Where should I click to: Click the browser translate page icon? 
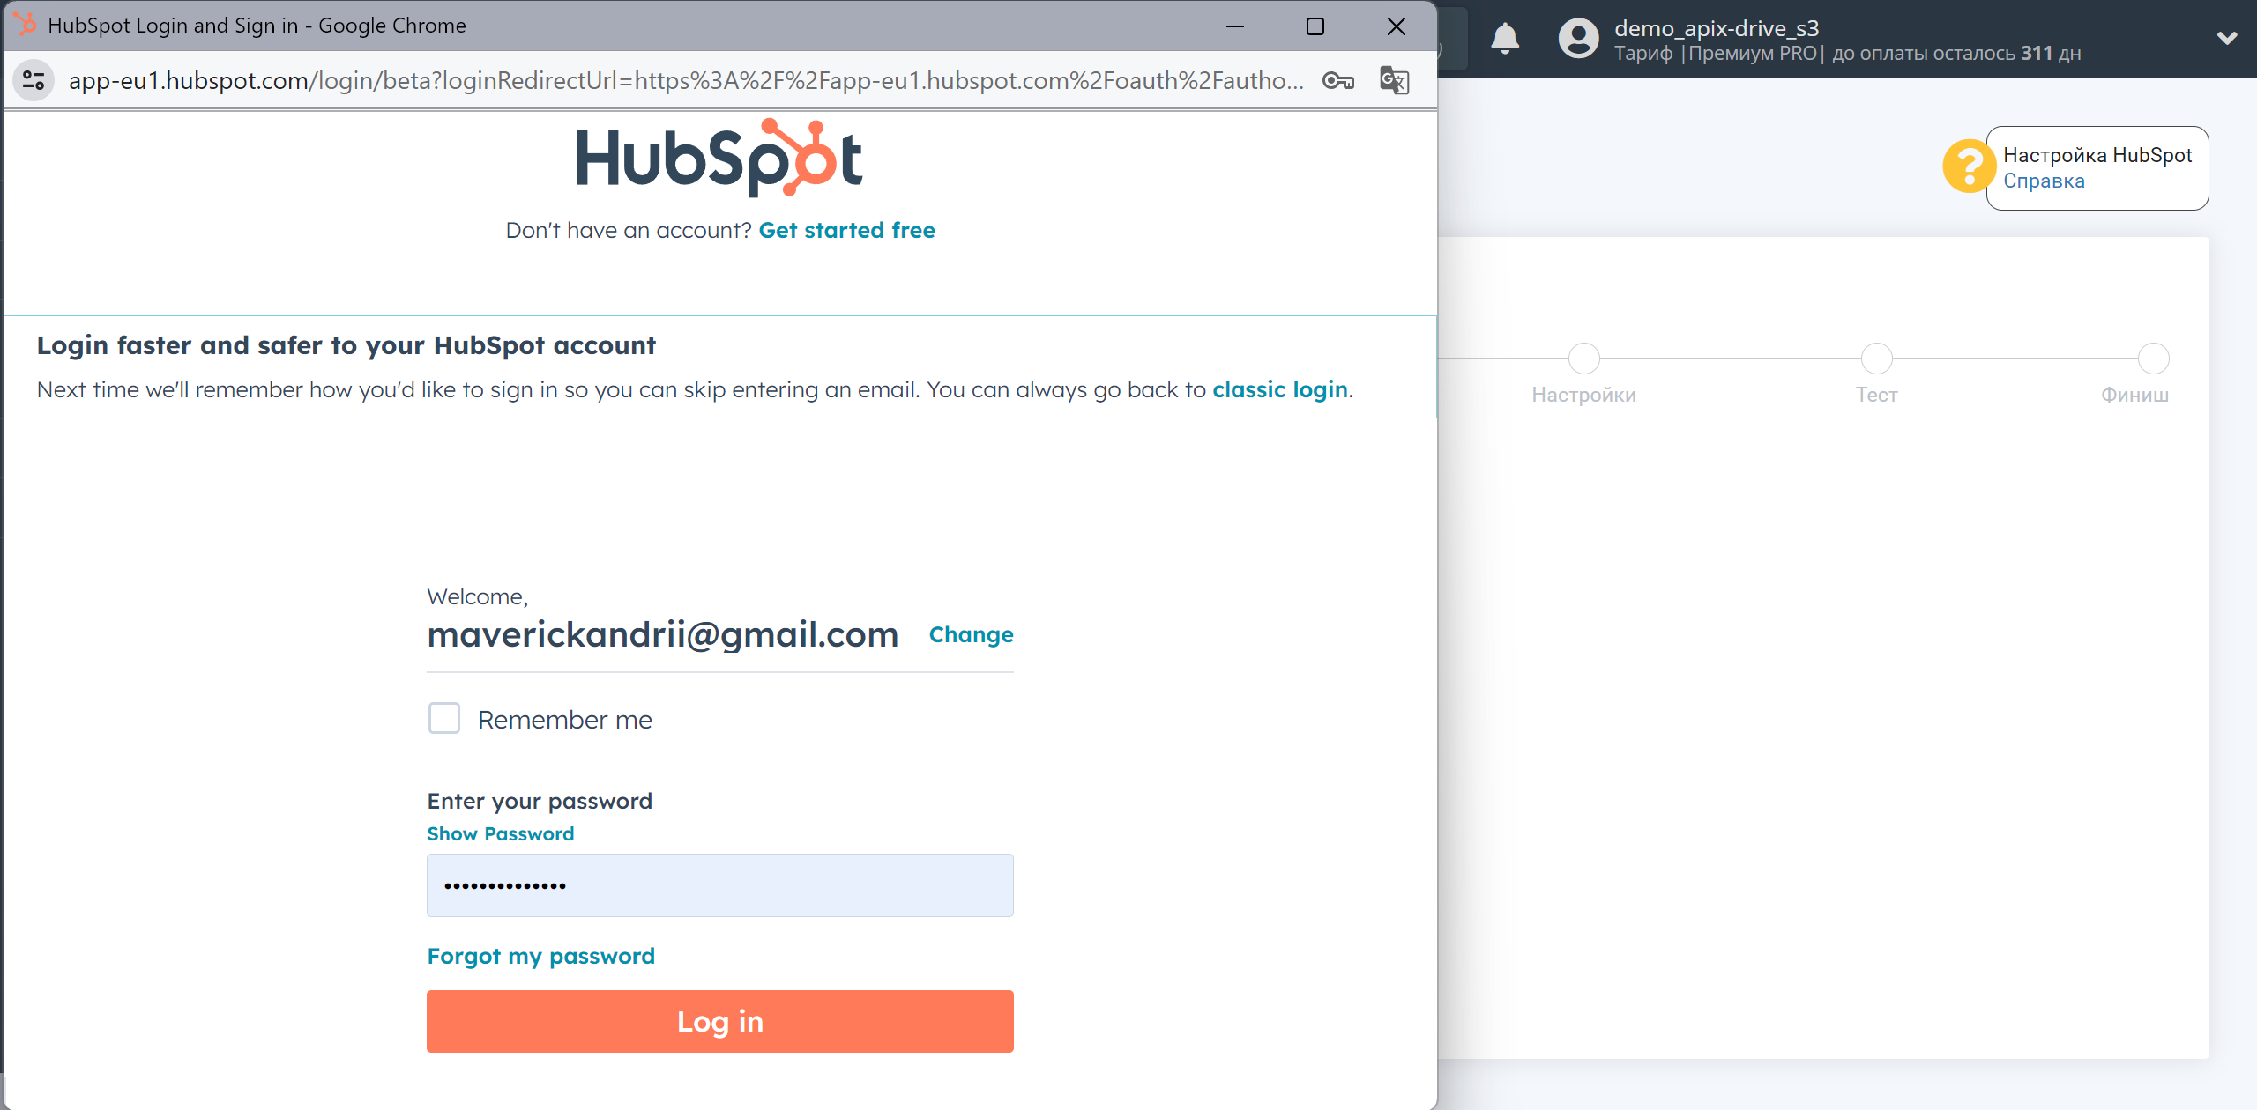tap(1392, 80)
